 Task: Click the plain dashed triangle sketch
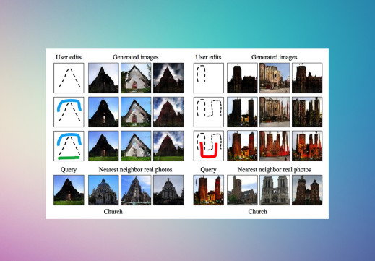click(x=69, y=78)
